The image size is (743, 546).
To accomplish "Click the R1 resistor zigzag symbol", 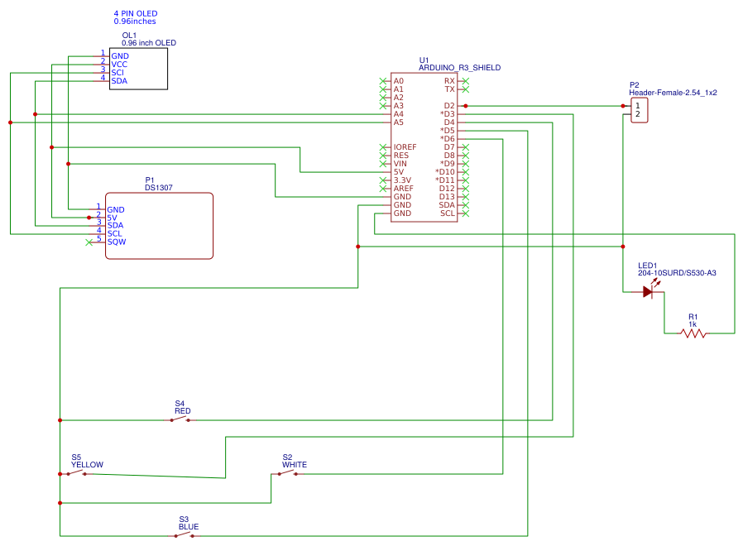I will (693, 333).
